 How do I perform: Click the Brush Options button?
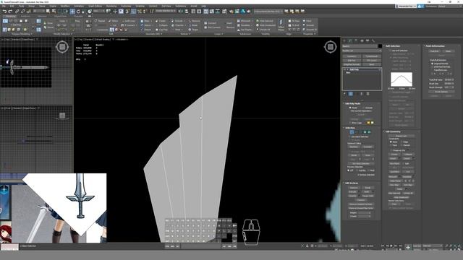point(441,92)
